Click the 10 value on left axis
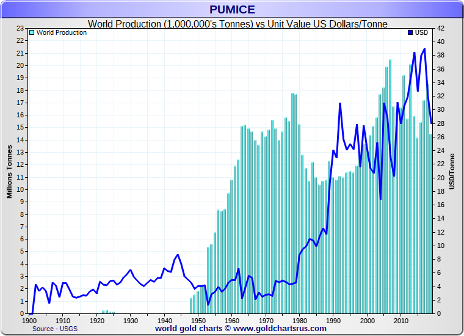Screen dimensions: 464x336 (x=20, y=189)
